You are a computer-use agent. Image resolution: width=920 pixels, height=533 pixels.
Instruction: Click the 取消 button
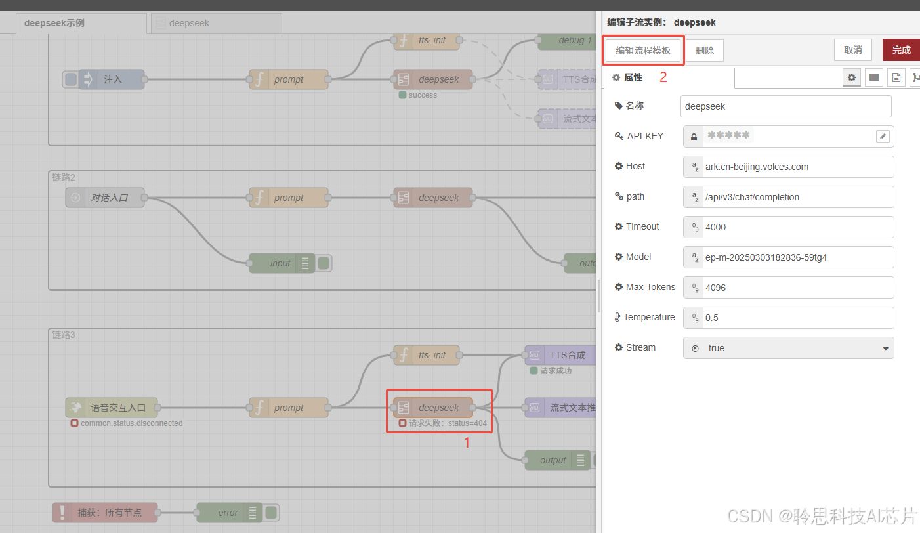853,50
